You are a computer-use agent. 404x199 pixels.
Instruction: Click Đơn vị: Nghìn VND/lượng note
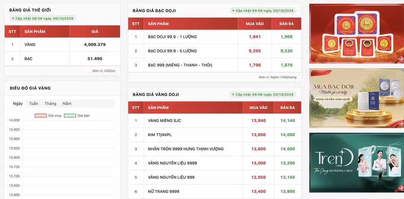pos(278,77)
